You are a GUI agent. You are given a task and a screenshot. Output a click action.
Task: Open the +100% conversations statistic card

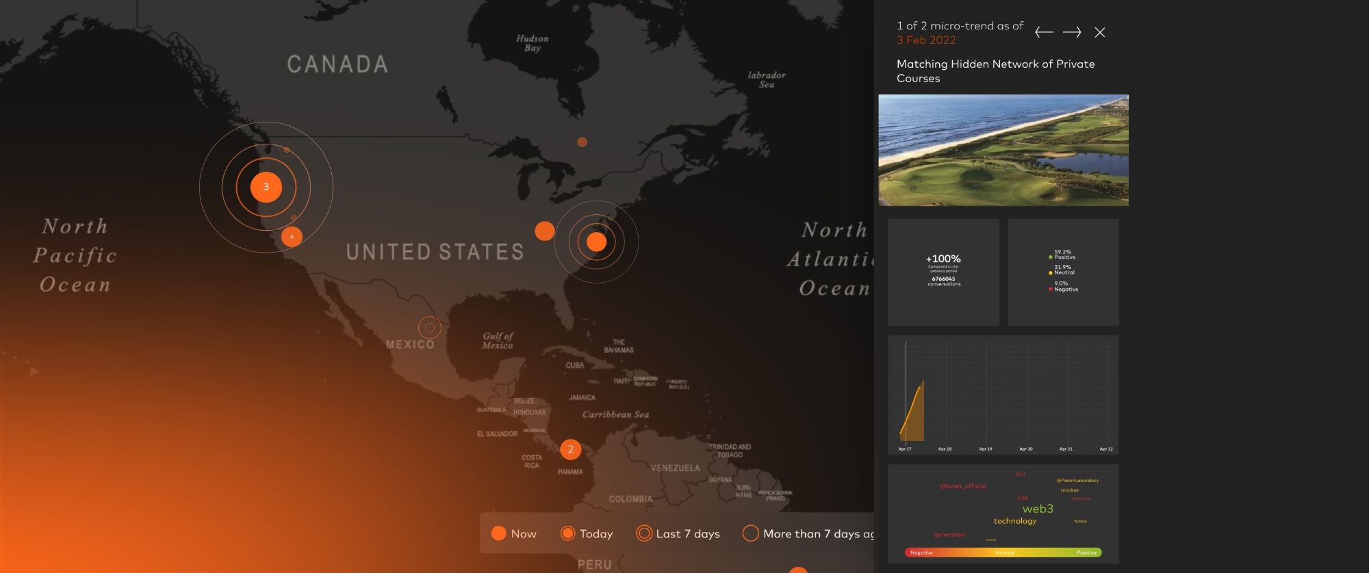(943, 272)
